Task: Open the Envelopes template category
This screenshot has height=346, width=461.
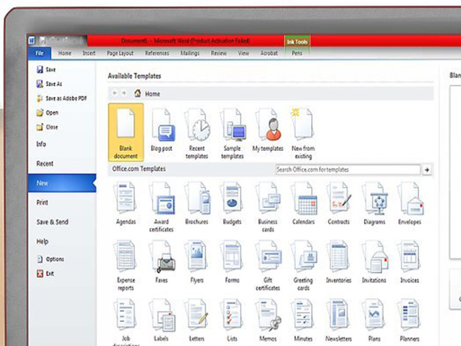Action: click(410, 204)
